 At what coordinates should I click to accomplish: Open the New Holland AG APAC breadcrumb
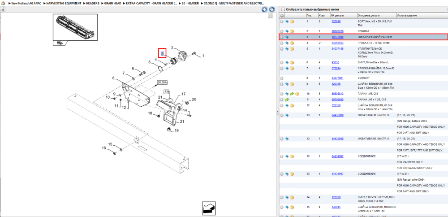(27, 3)
